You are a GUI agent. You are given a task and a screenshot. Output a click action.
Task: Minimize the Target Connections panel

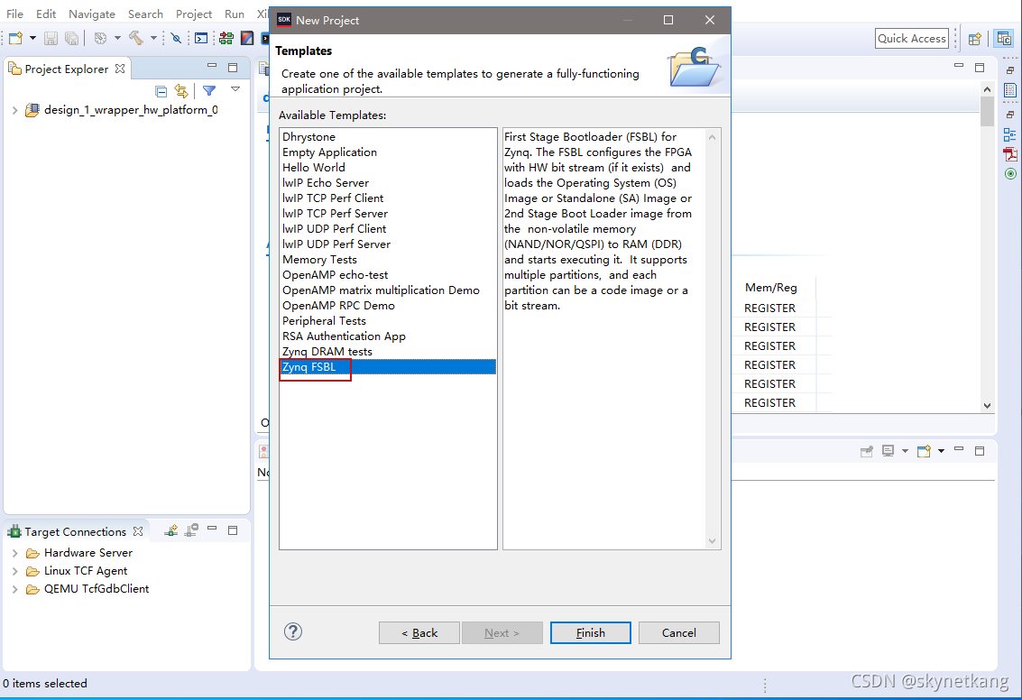(212, 529)
